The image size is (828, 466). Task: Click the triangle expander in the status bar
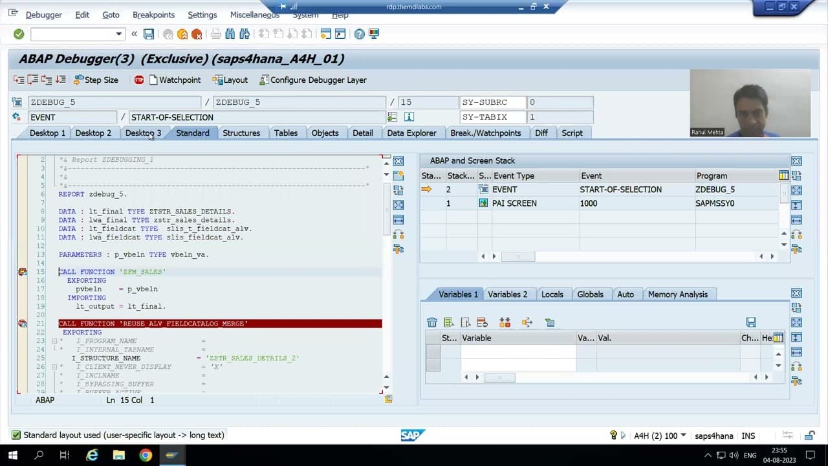[x=624, y=436]
